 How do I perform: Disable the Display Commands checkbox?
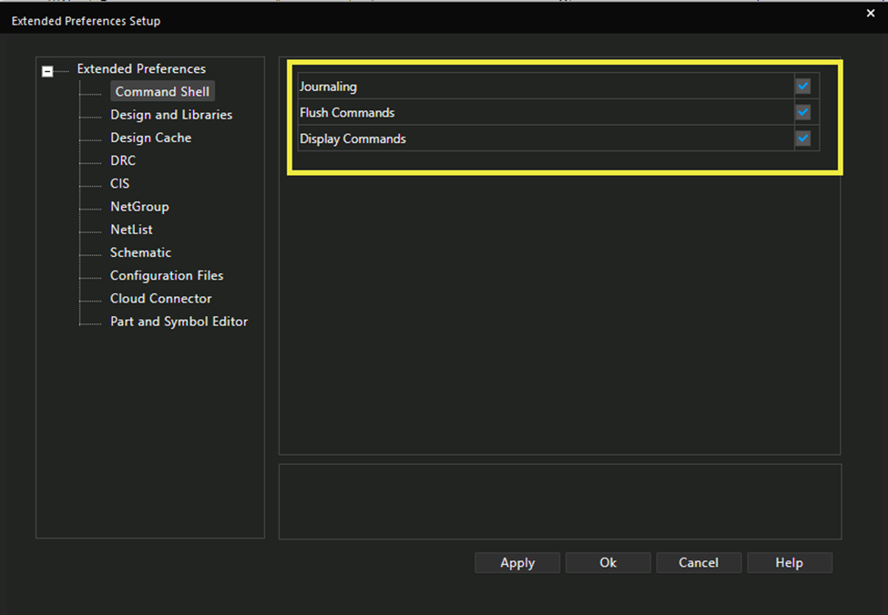pos(802,138)
